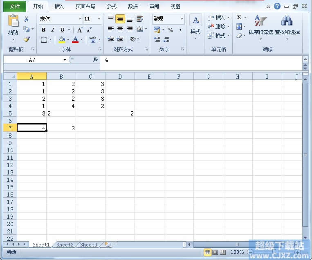Image resolution: width=312 pixels, height=260 pixels.
Task: Click the Decrease Indent icon
Action: point(111,39)
